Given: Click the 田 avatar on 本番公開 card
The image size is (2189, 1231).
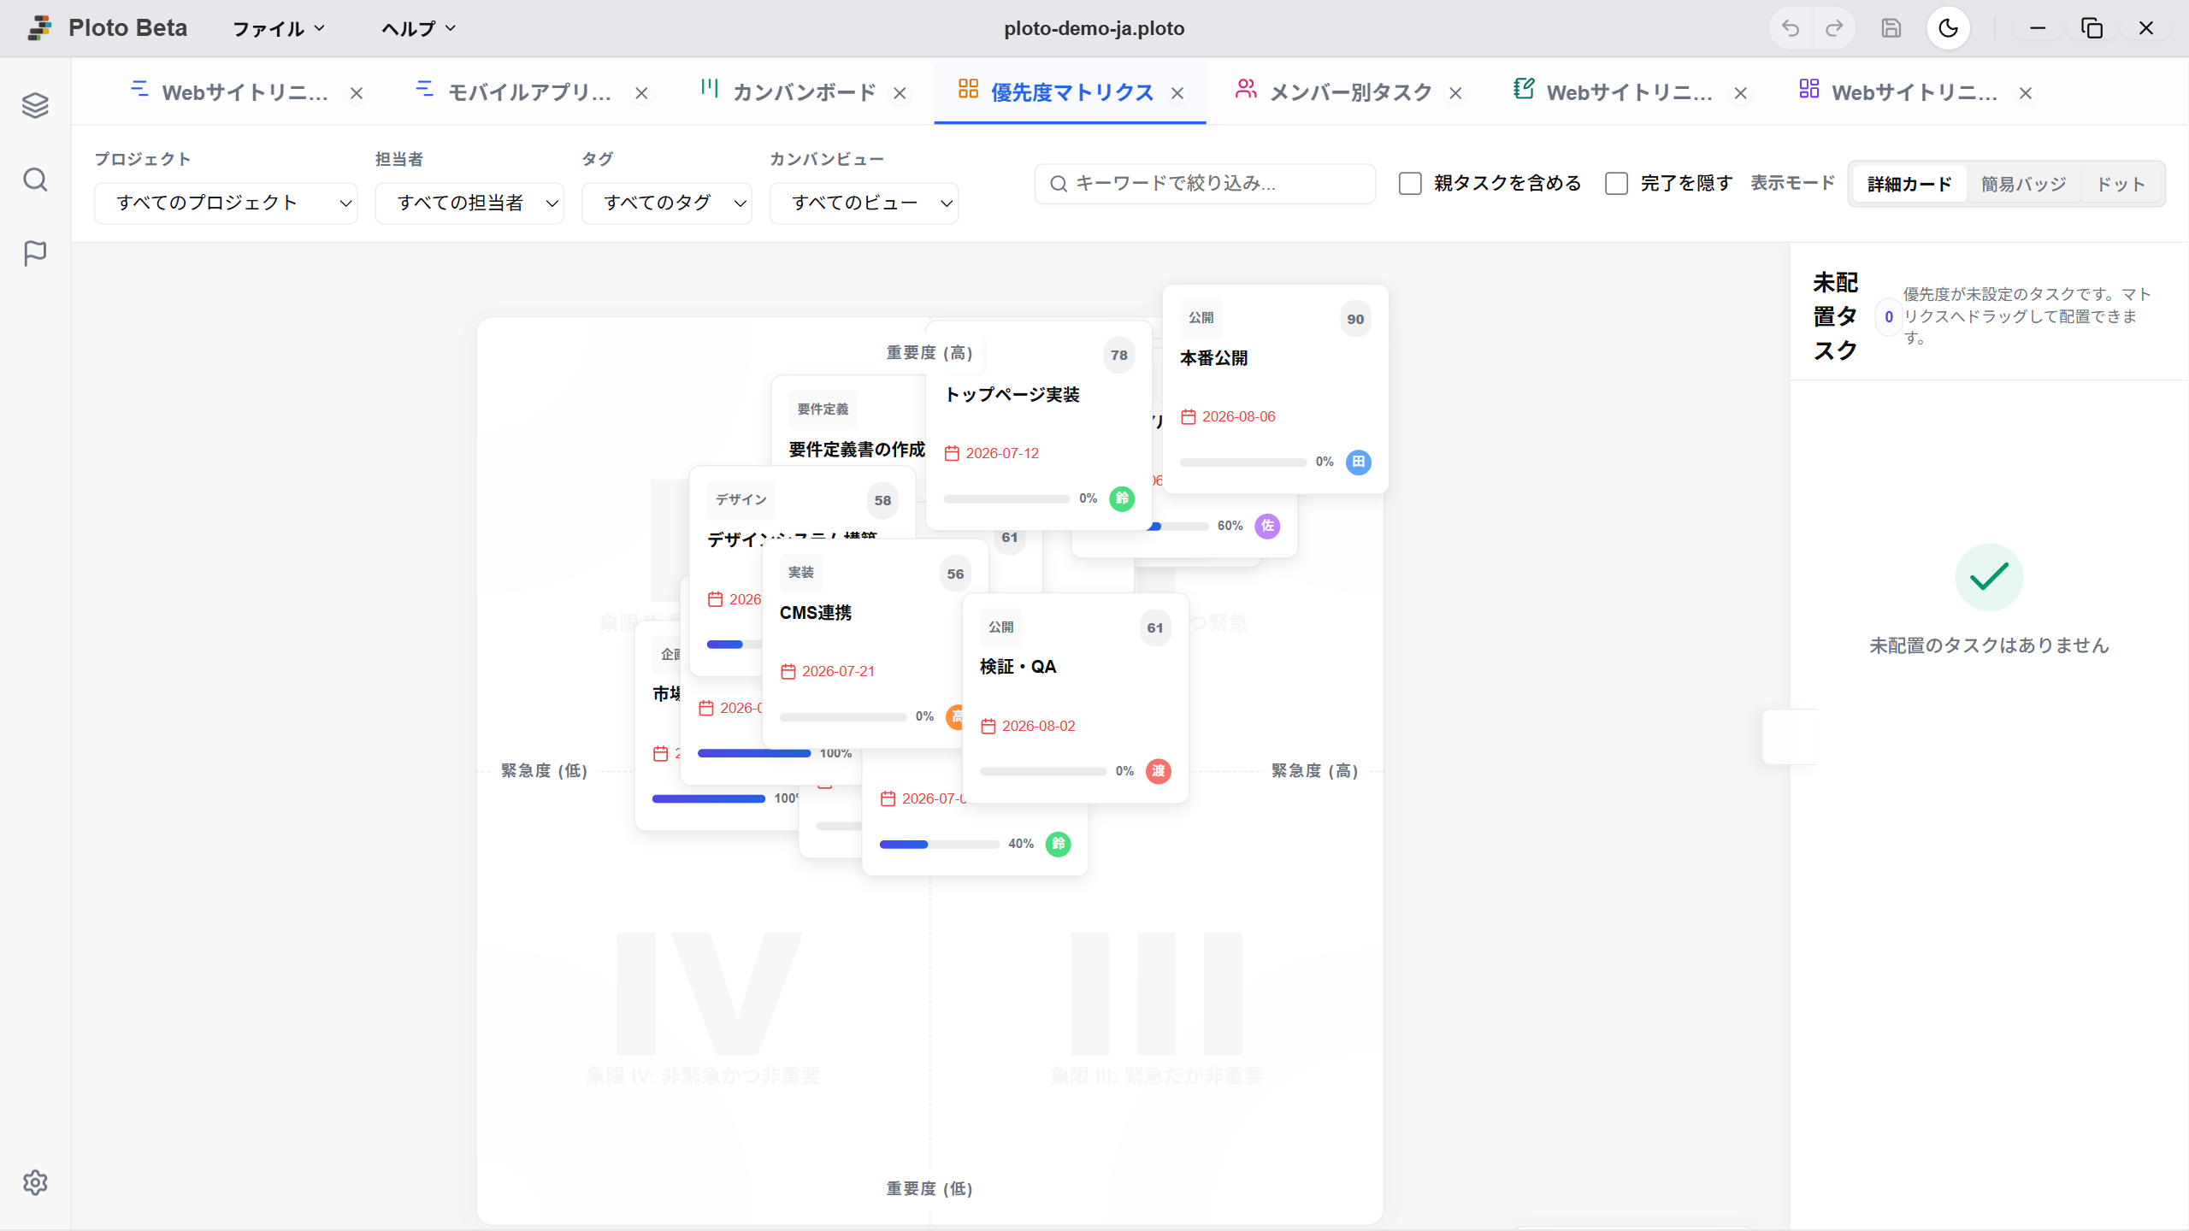Looking at the screenshot, I should (x=1358, y=462).
